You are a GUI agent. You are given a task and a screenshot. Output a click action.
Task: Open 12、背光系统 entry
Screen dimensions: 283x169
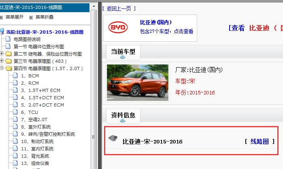click(x=35, y=156)
